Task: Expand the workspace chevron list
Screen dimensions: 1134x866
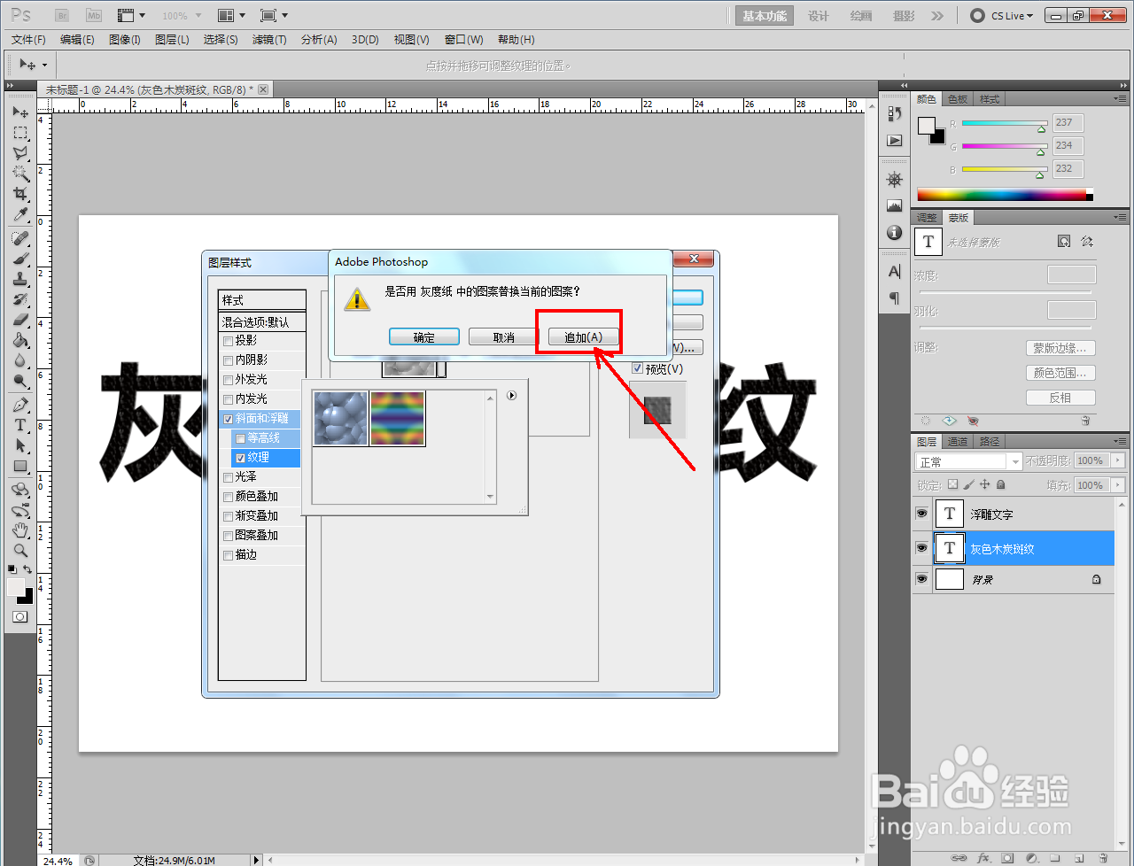Action: [937, 16]
